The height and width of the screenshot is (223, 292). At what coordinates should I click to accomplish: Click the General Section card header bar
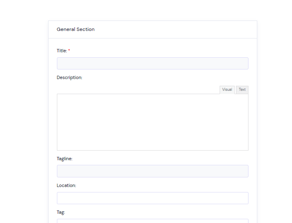pos(153,29)
